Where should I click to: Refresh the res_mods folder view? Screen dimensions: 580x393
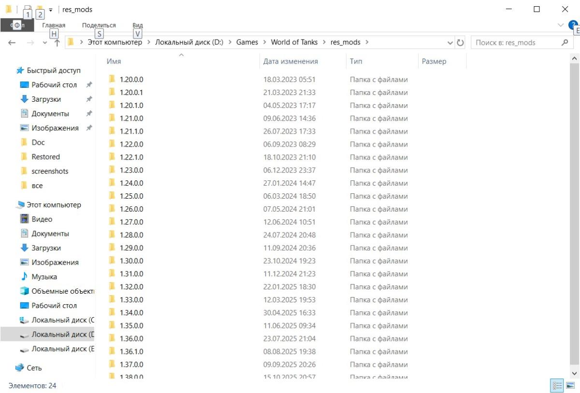click(x=461, y=42)
